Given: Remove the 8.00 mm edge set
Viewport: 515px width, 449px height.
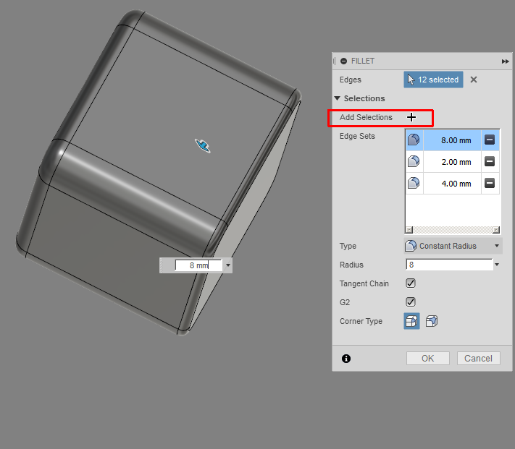Looking at the screenshot, I should [490, 140].
